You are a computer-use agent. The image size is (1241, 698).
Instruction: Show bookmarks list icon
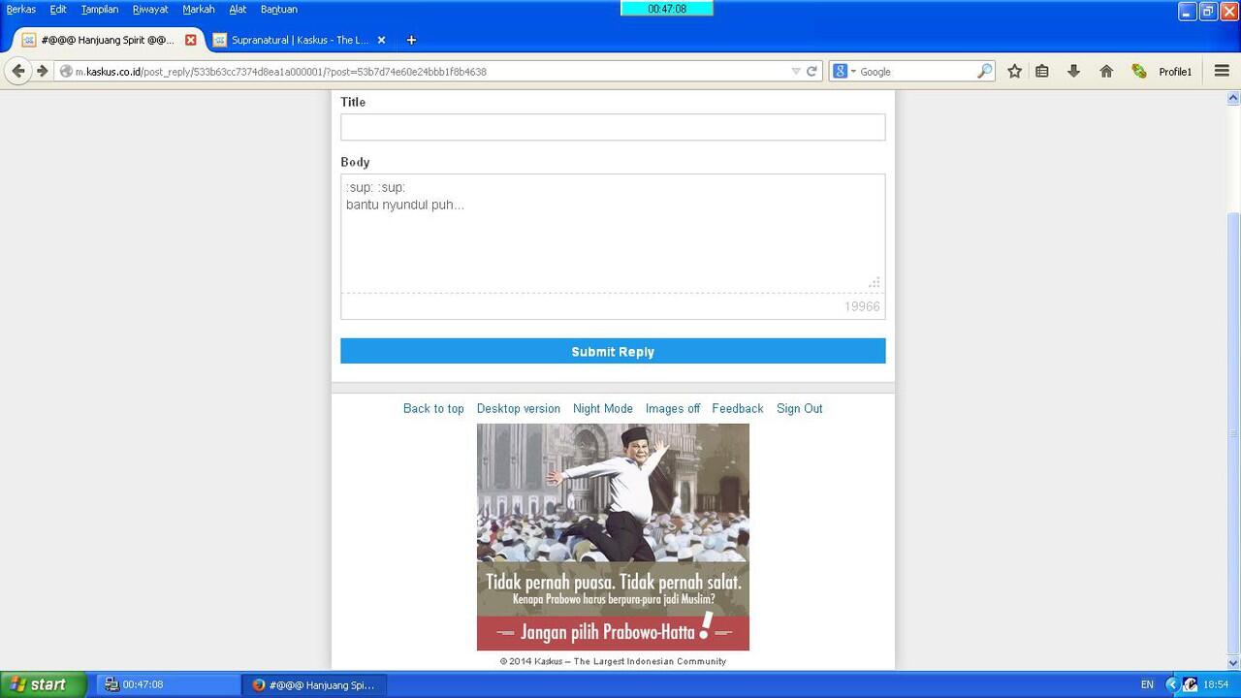pos(1042,71)
